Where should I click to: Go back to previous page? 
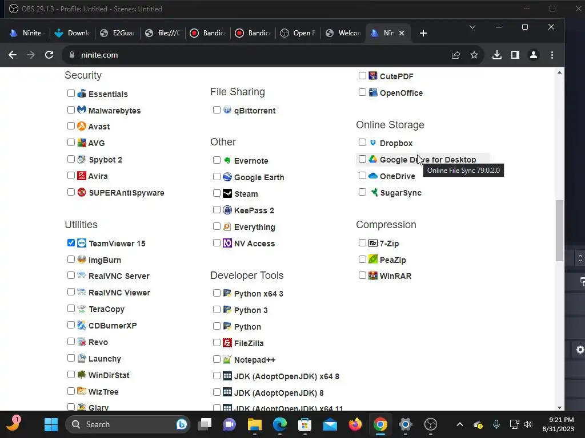pos(13,55)
